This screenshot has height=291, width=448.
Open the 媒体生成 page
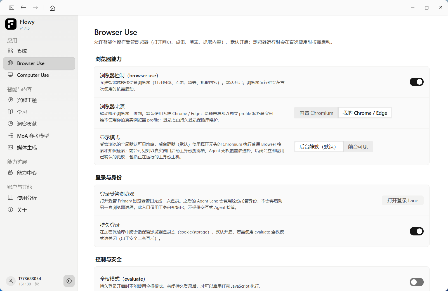39,148
